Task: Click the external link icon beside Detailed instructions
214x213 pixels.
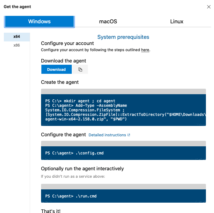Action: tap(129, 135)
